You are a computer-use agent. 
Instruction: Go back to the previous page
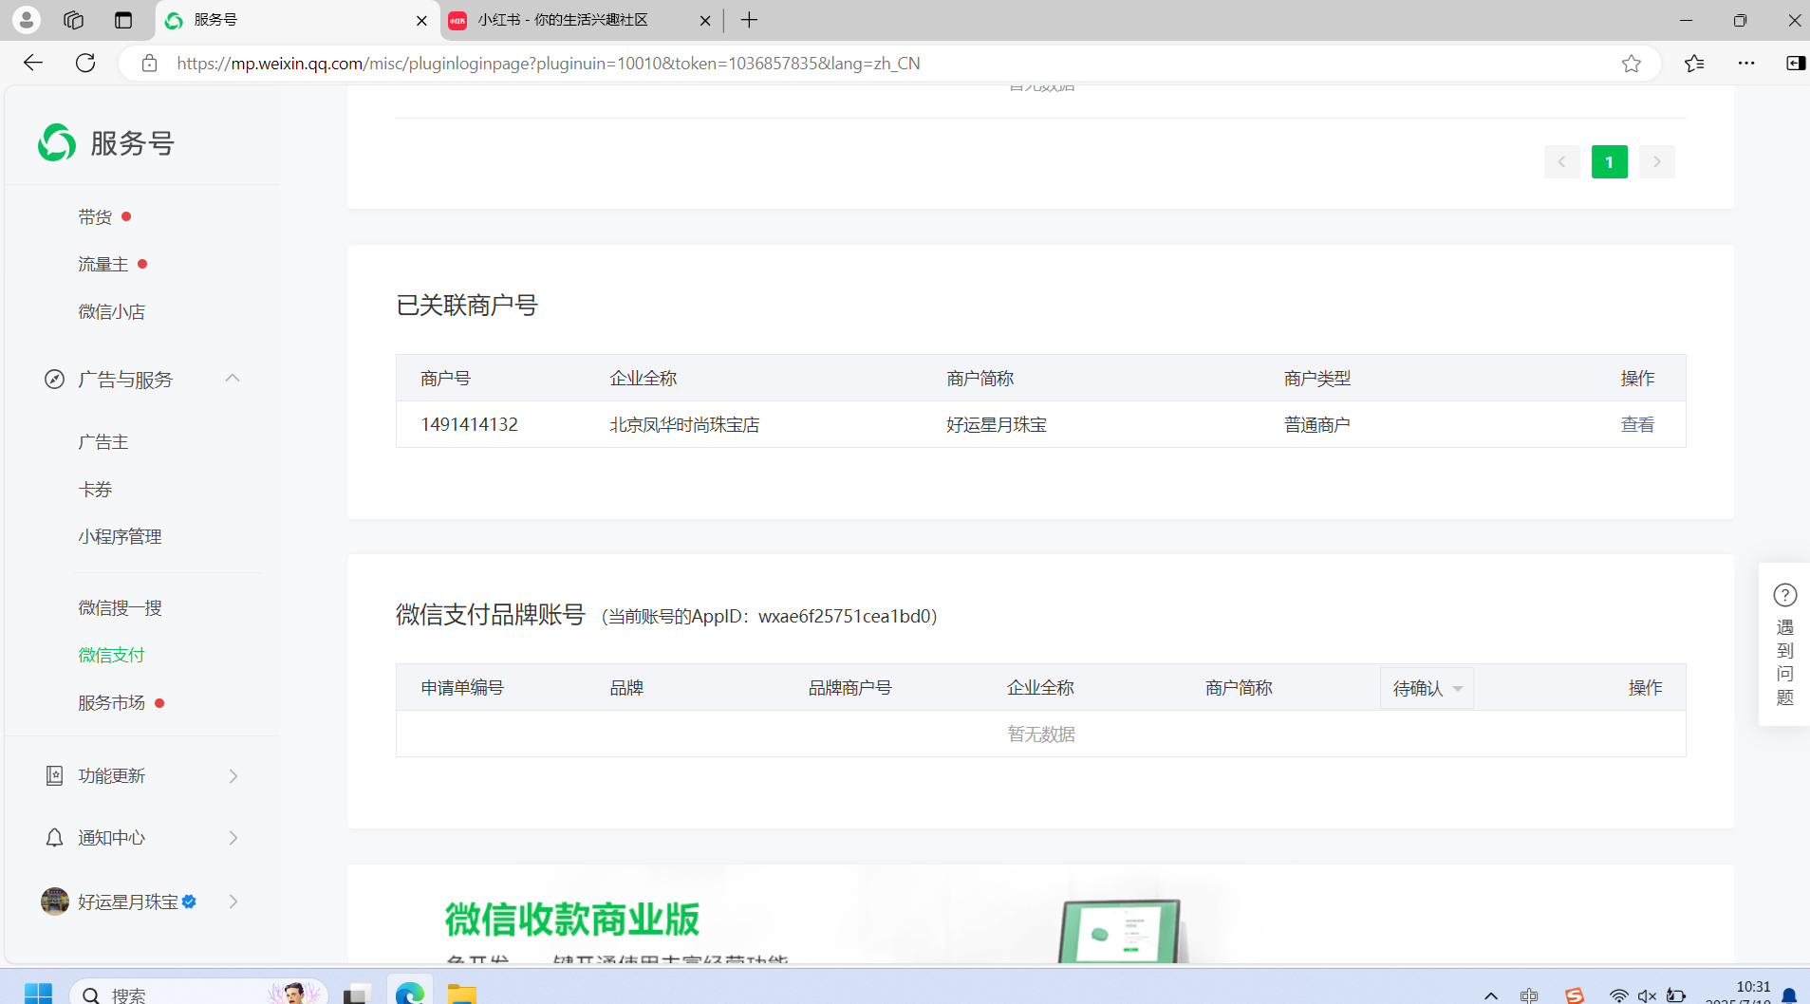(x=33, y=63)
